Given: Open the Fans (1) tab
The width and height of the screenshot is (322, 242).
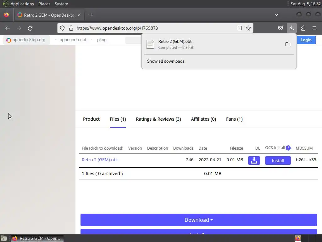Looking at the screenshot, I should tap(234, 119).
